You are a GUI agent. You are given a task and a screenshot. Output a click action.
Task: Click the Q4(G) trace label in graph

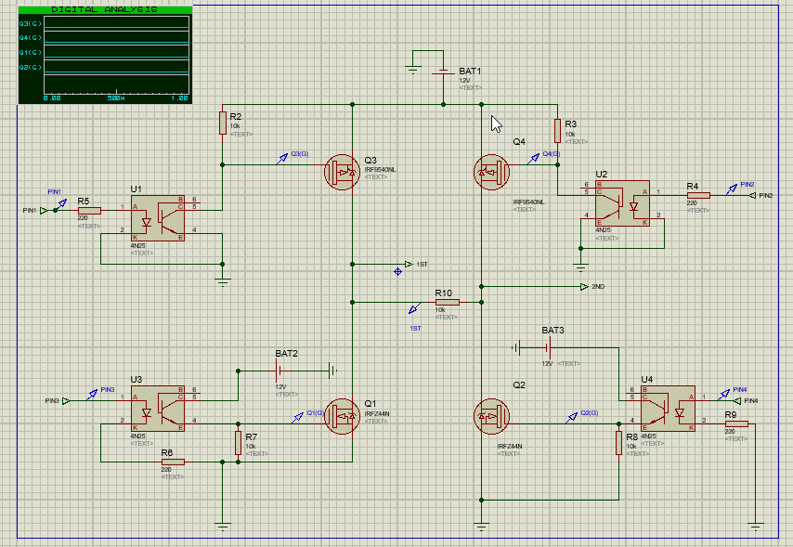(31, 37)
